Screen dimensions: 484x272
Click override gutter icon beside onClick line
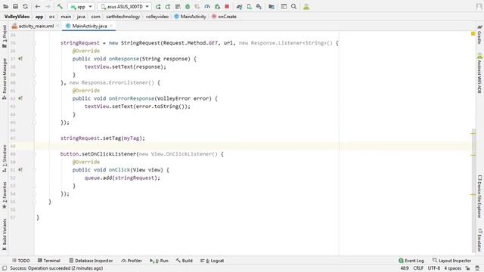[20, 169]
